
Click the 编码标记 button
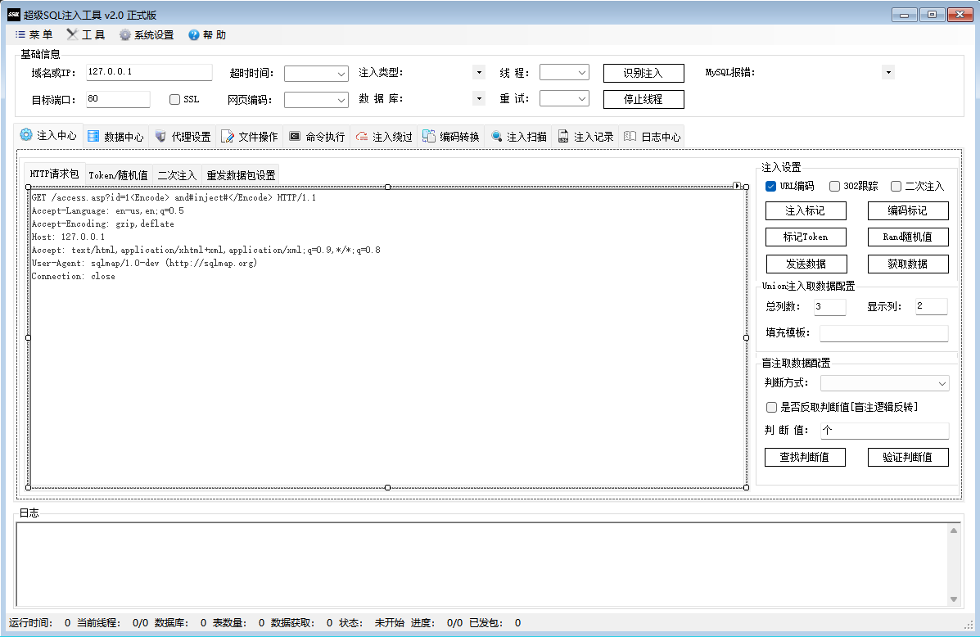coord(908,210)
